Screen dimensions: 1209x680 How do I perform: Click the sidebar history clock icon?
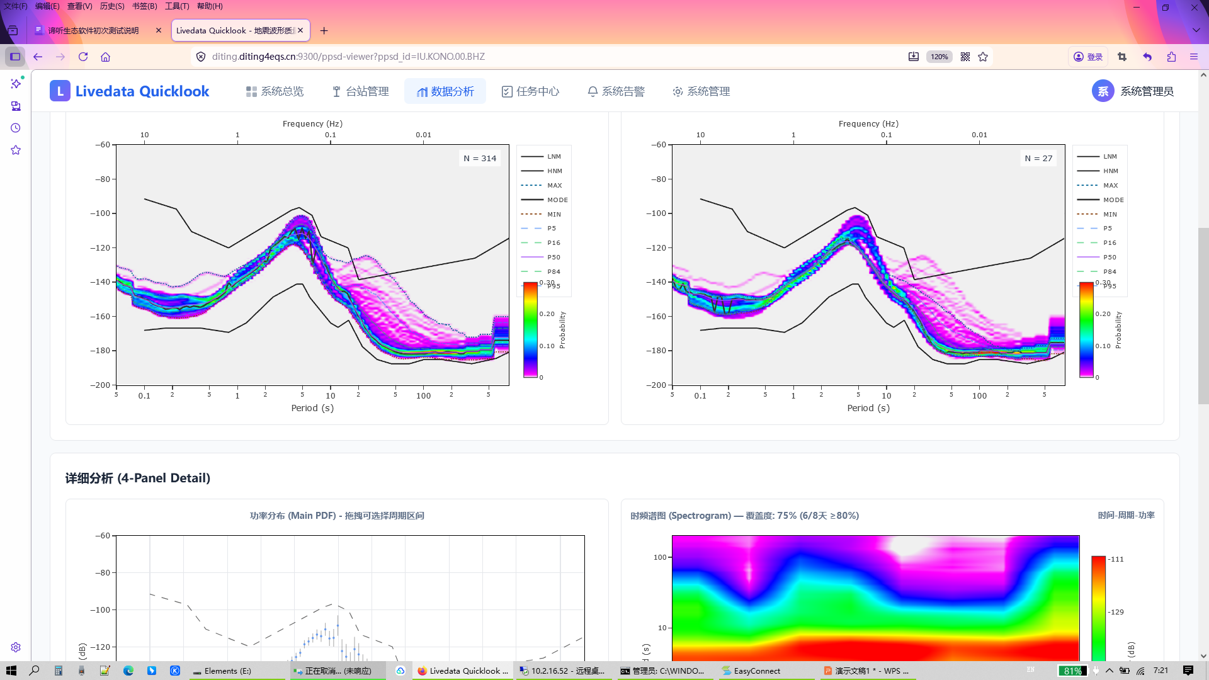click(x=16, y=128)
